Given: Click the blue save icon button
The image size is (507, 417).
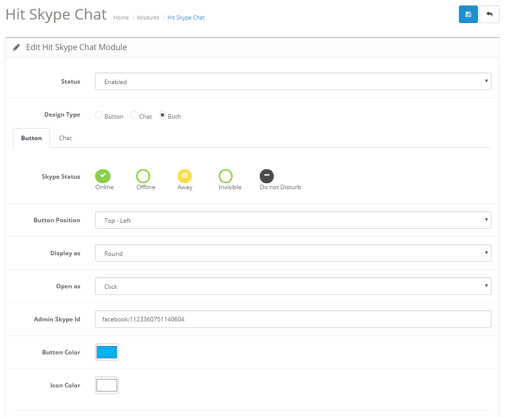Looking at the screenshot, I should pos(468,14).
